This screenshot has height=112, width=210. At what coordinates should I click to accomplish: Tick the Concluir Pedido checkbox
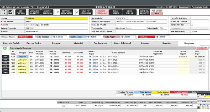tap(192, 25)
